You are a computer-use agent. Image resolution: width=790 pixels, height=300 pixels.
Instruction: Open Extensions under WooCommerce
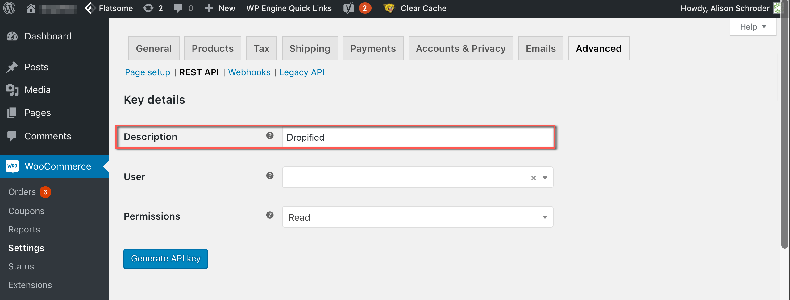(x=30, y=285)
